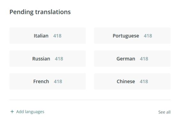This screenshot has width=179, height=122.
Task: Select the Italian language name text
Action: (41, 36)
